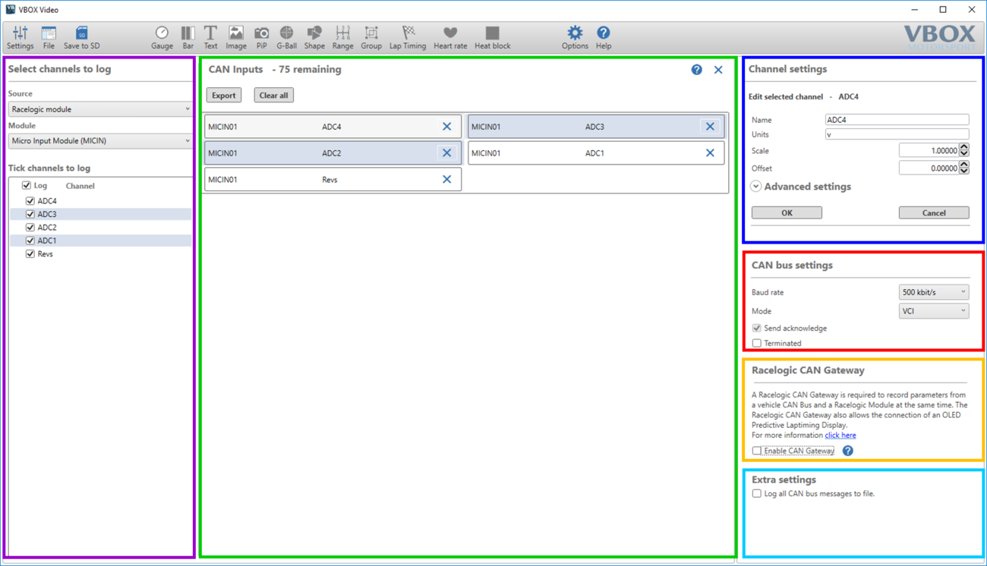Decrease the Offset value
The height and width of the screenshot is (566, 987).
tap(964, 171)
